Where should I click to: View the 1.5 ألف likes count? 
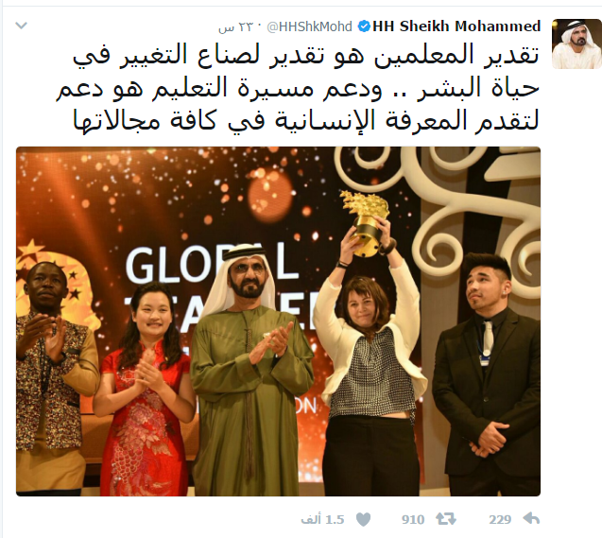(322, 520)
